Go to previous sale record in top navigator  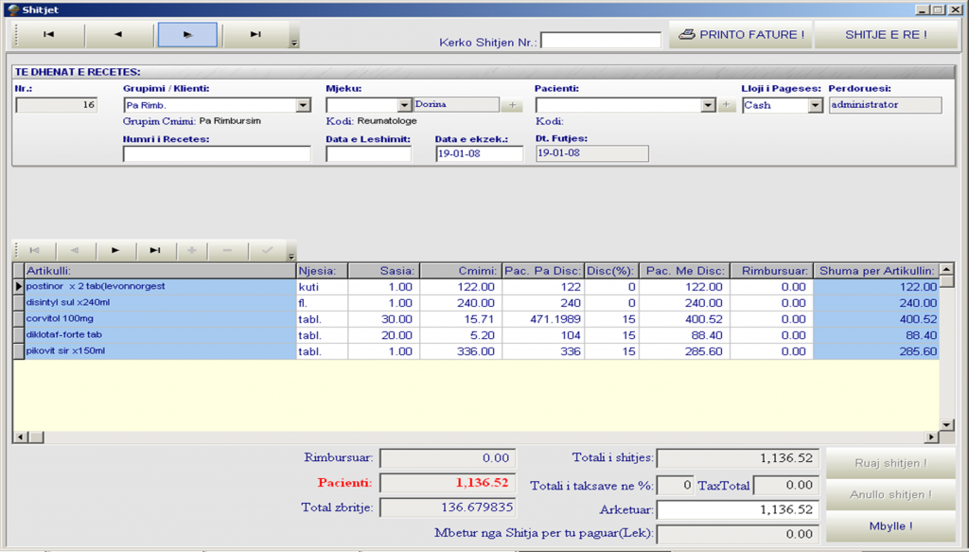[118, 35]
